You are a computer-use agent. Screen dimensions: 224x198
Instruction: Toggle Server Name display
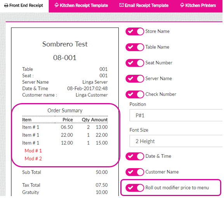135,79
